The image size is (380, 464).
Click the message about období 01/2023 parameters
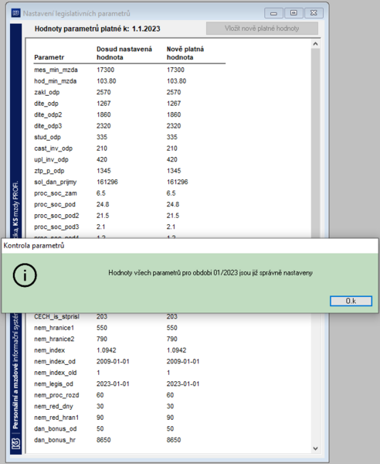[x=210, y=273]
